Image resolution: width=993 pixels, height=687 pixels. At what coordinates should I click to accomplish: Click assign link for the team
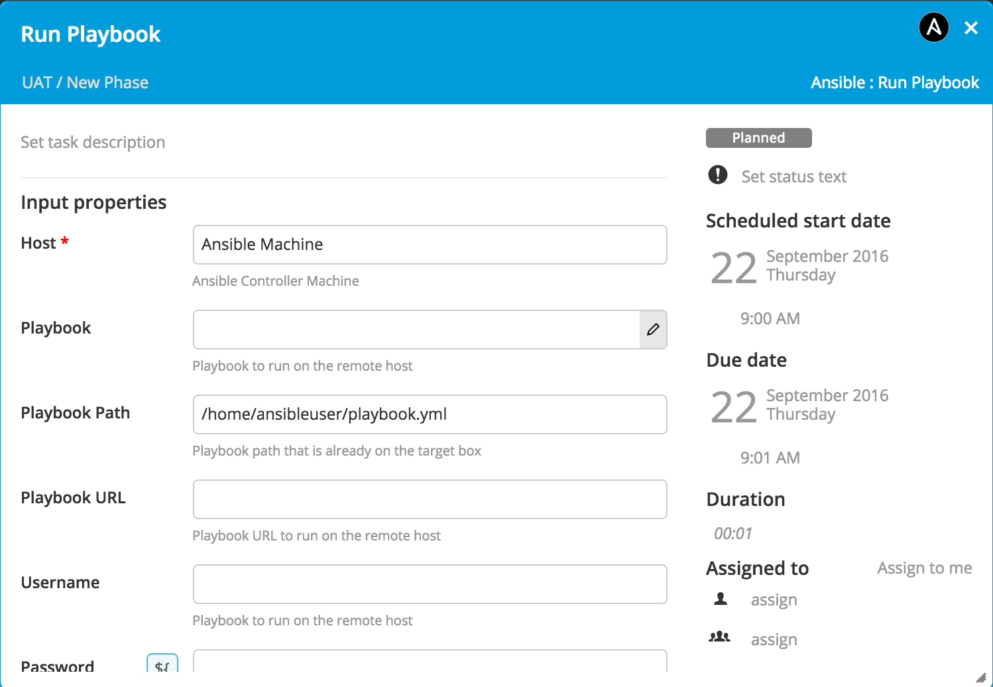(x=774, y=640)
